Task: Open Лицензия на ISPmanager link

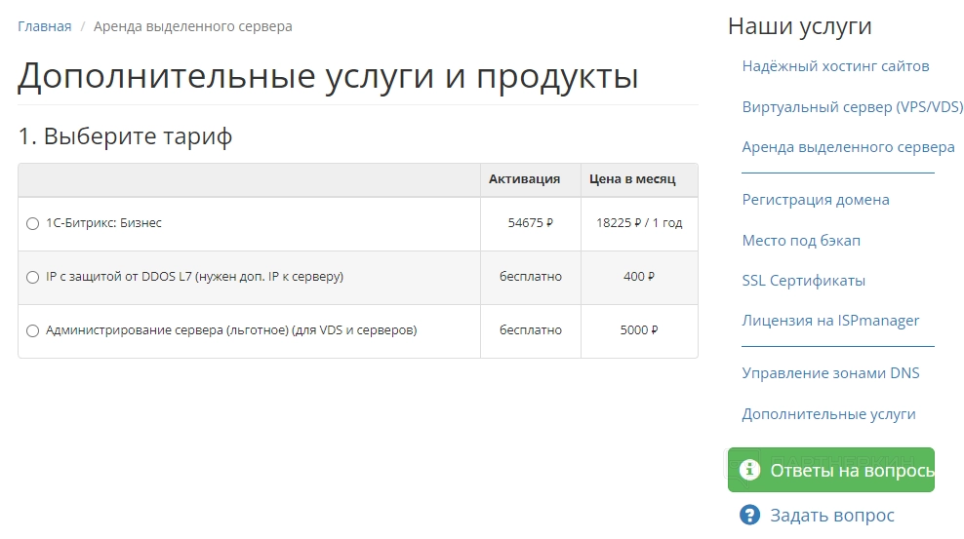Action: click(830, 321)
